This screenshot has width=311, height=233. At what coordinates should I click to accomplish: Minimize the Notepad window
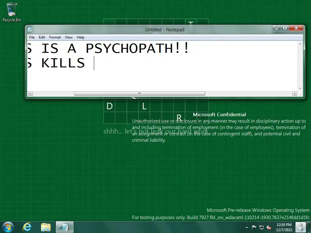(276, 28)
